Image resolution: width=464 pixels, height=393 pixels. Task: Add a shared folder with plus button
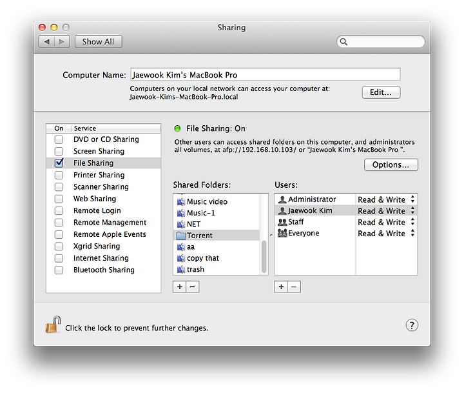click(180, 287)
